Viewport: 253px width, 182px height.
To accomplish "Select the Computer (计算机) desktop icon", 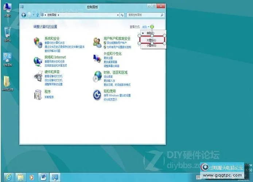I will [x=7, y=10].
